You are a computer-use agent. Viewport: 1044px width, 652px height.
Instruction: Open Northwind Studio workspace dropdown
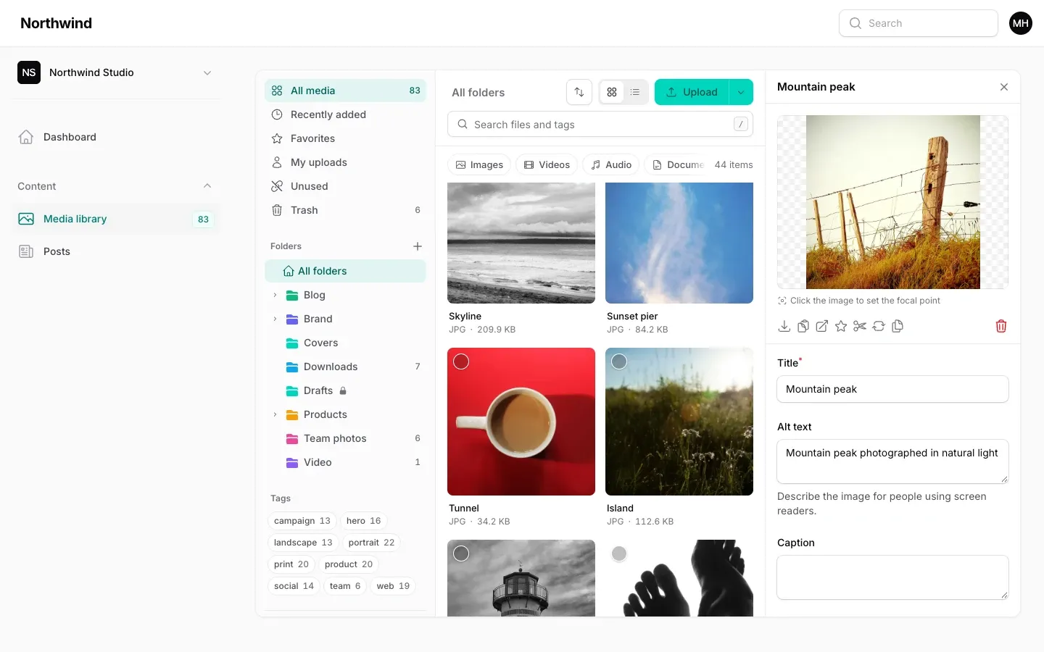point(116,72)
